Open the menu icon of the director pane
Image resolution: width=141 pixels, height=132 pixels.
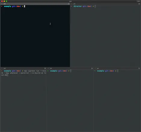point(139,4)
